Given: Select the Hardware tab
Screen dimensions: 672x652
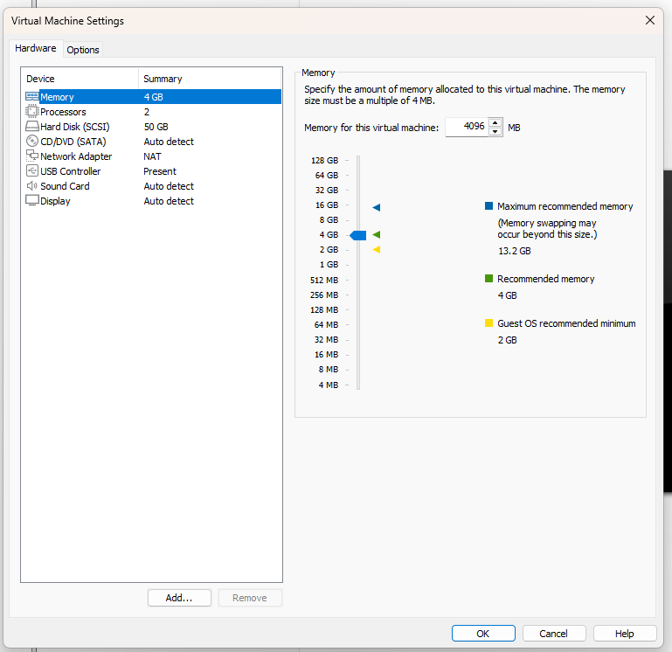Looking at the screenshot, I should (x=36, y=48).
